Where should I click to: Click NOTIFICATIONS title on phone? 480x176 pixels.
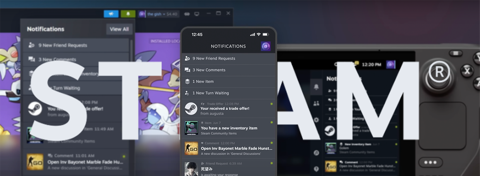tap(228, 46)
